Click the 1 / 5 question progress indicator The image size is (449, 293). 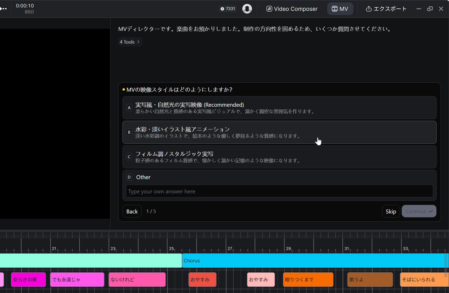pos(151,211)
